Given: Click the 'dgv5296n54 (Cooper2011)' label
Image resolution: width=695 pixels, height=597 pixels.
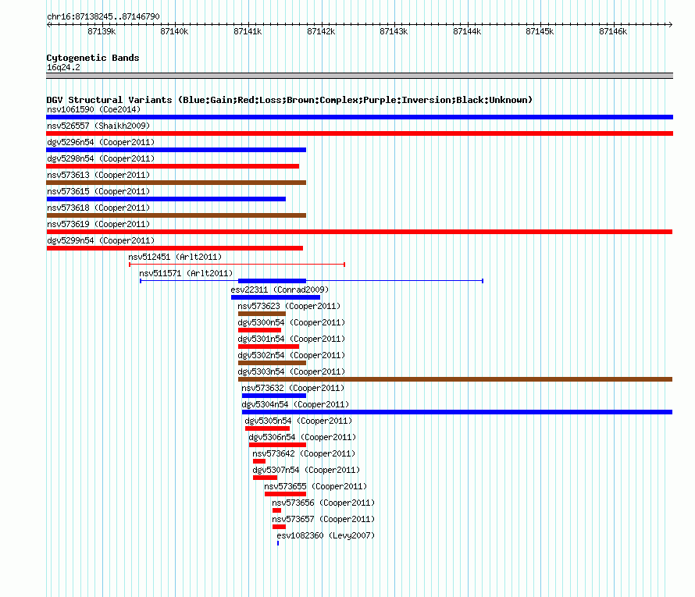Looking at the screenshot, I should [101, 143].
